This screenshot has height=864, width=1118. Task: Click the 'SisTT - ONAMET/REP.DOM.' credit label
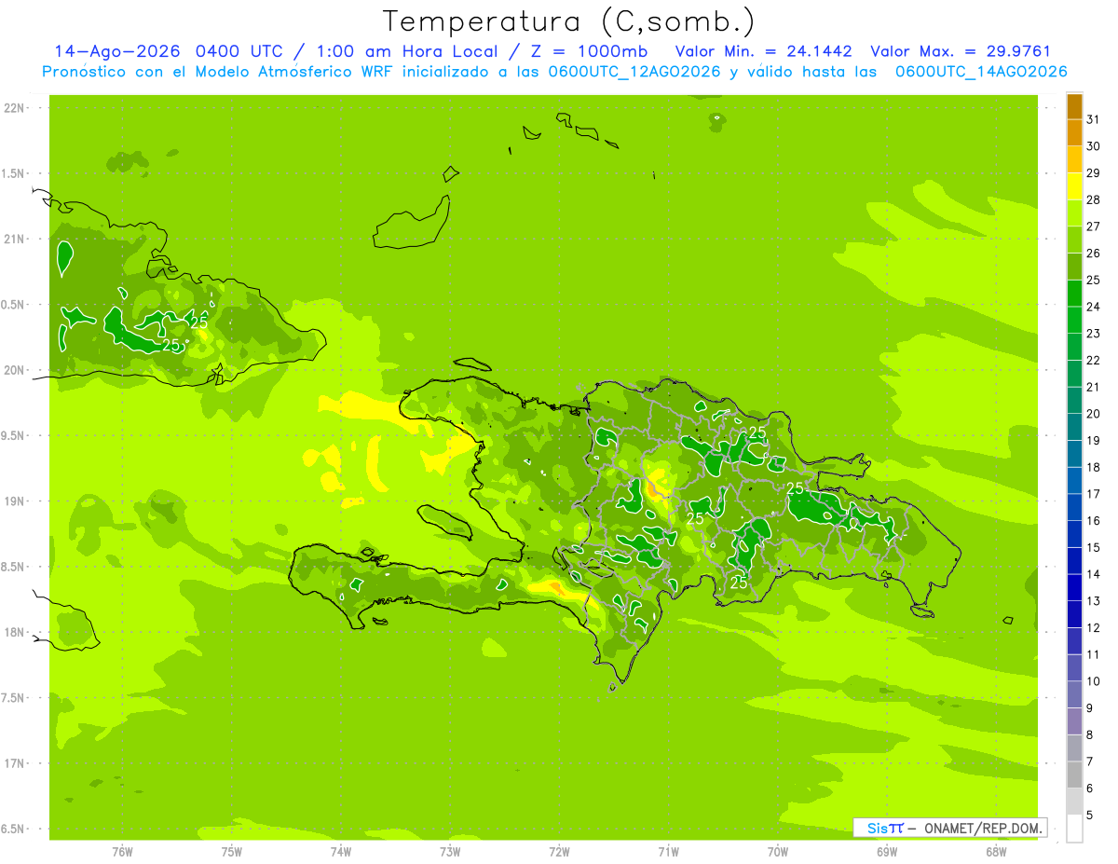(950, 828)
